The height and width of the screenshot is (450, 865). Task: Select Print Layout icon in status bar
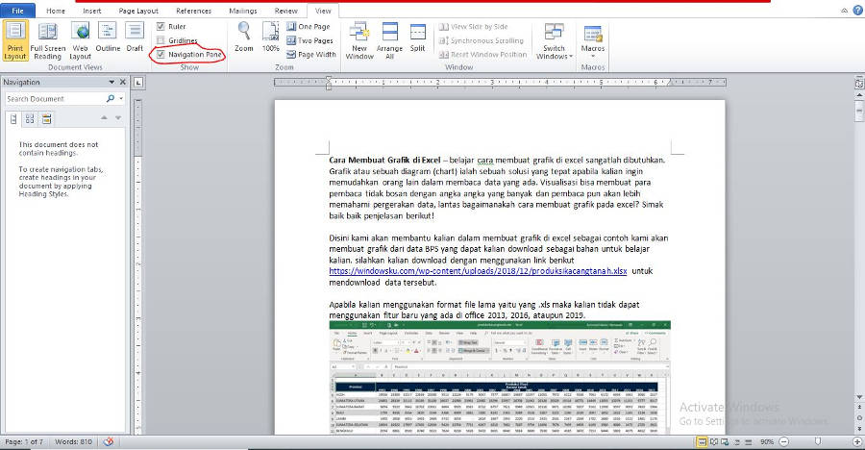tap(702, 441)
